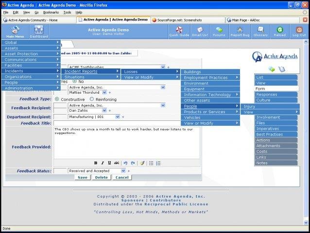The width and height of the screenshot is (310, 233).
Task: Open the Bookmarks menu
Action: pyautogui.click(x=51, y=13)
